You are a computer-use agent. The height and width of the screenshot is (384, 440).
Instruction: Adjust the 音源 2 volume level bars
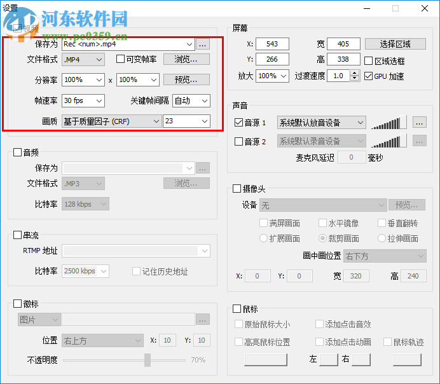(388, 141)
